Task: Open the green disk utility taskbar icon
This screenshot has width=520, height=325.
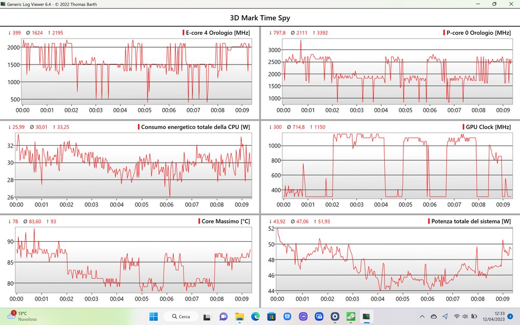Action: (351, 316)
